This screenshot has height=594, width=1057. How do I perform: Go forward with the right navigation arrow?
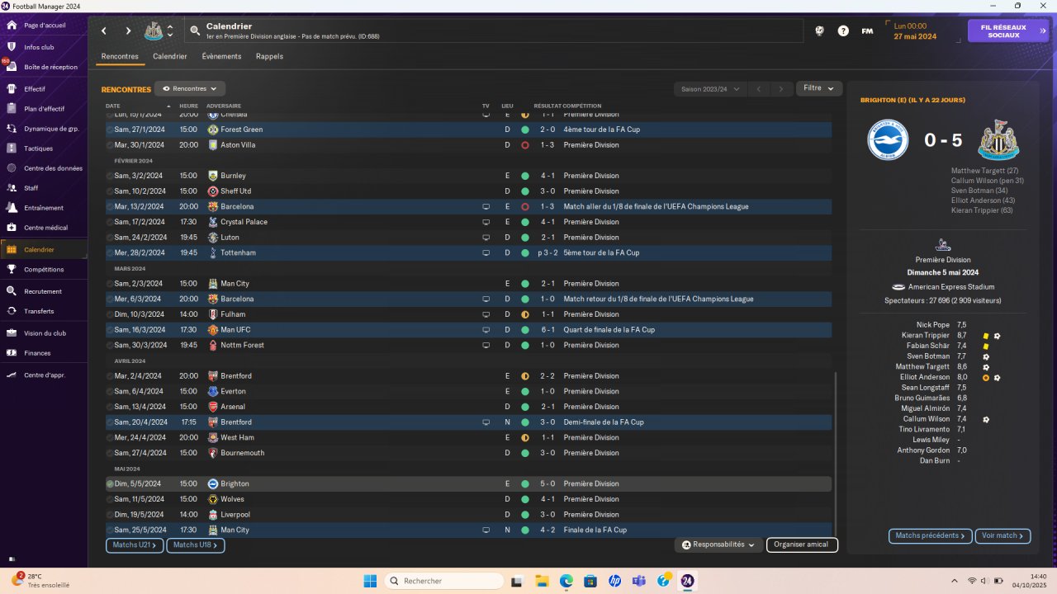click(128, 31)
